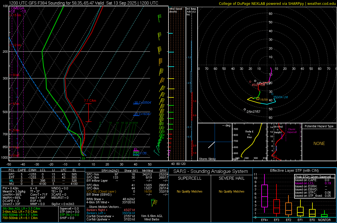This screenshot has width=337, height=223.
Task: Click the ConvT = 71F value
Action: point(39,195)
